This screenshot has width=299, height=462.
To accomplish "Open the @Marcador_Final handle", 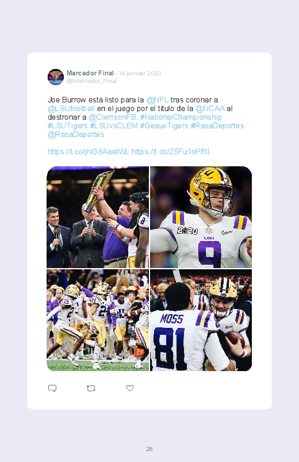I will click(91, 81).
